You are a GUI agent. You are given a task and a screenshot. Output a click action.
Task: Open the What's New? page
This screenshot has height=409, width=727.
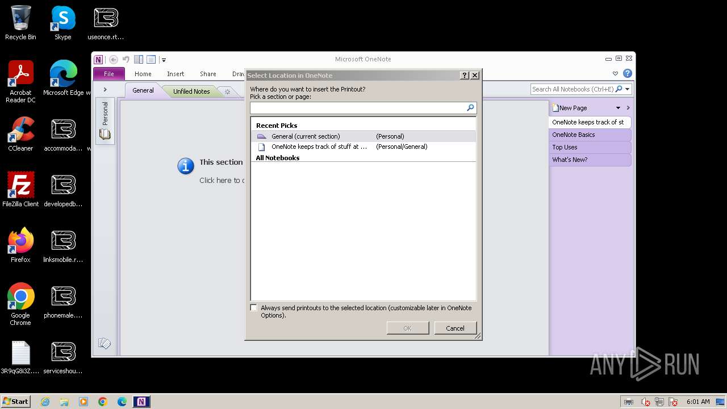coord(590,160)
